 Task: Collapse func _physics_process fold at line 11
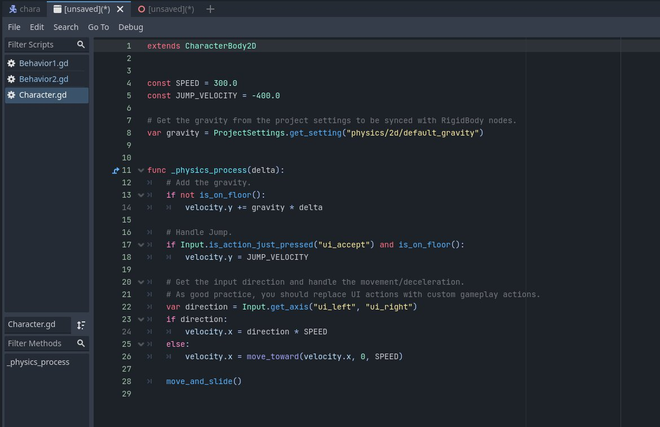[140, 171]
